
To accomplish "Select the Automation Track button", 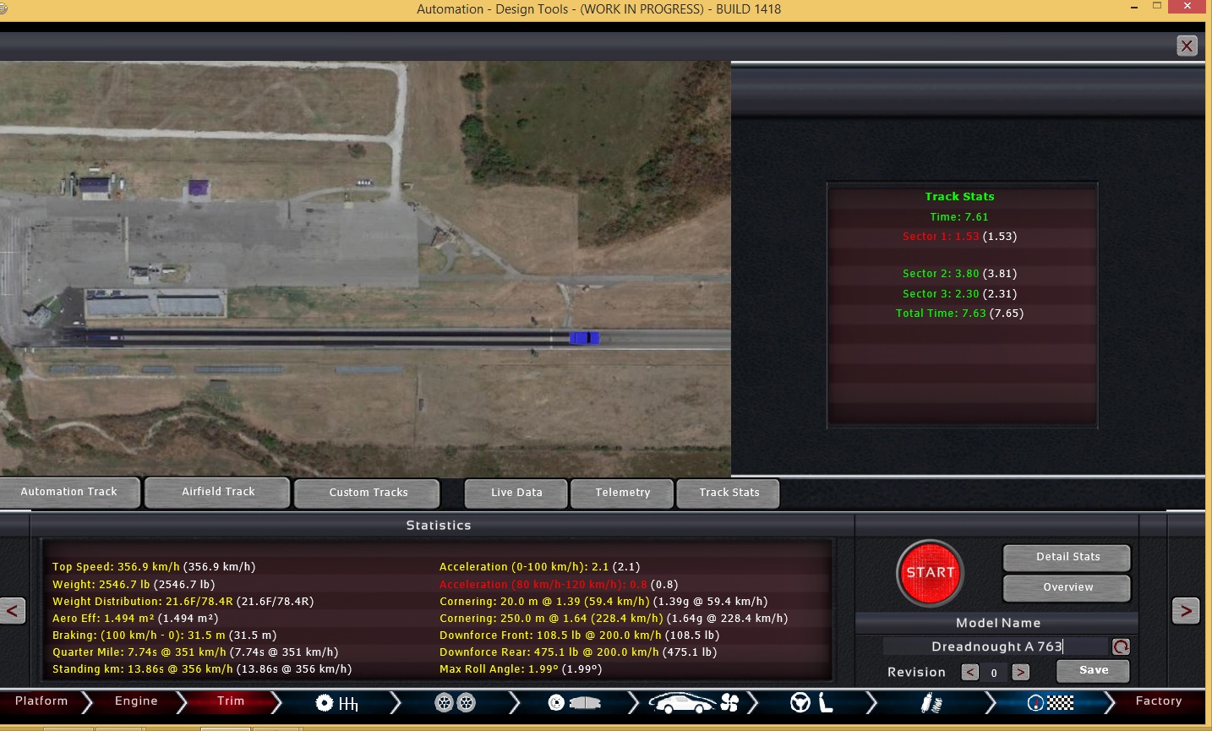I will 69,492.
